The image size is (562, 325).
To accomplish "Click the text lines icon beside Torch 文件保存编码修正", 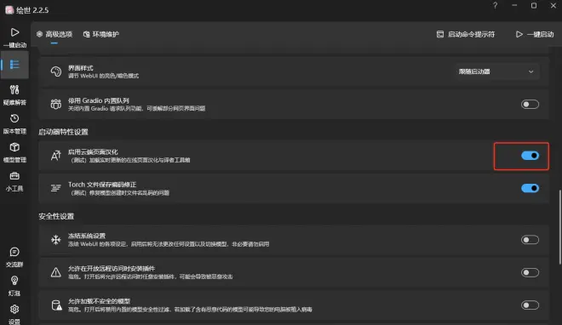I will (56, 188).
